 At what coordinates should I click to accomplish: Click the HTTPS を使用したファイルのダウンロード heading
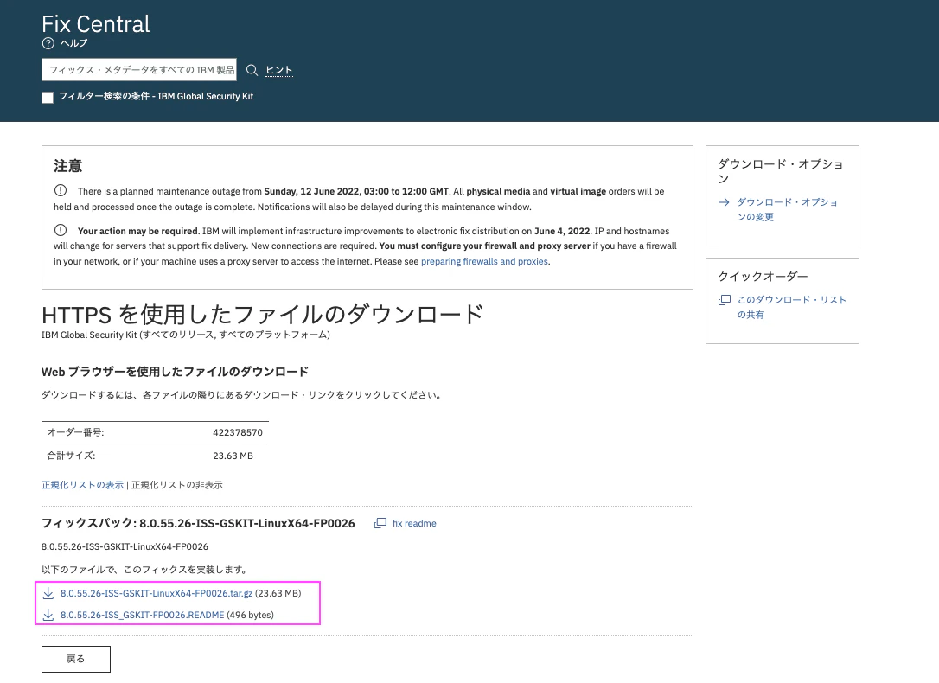[262, 314]
